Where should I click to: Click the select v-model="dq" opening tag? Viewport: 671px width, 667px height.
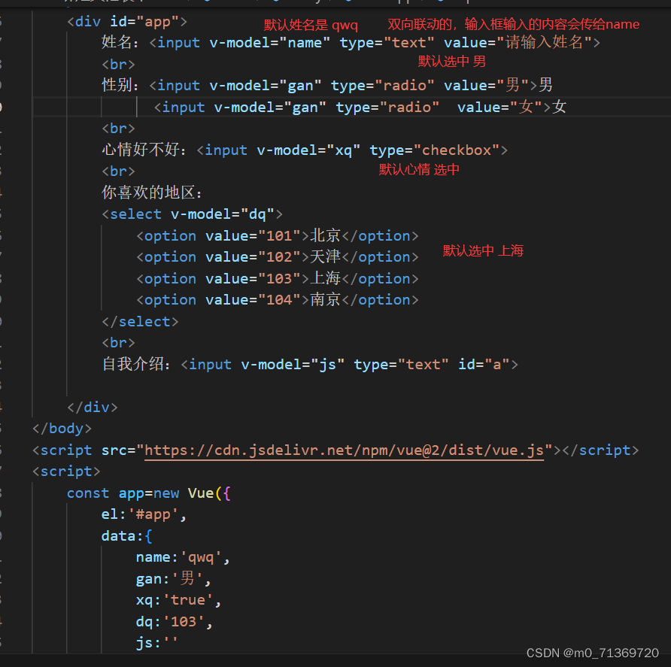(192, 214)
